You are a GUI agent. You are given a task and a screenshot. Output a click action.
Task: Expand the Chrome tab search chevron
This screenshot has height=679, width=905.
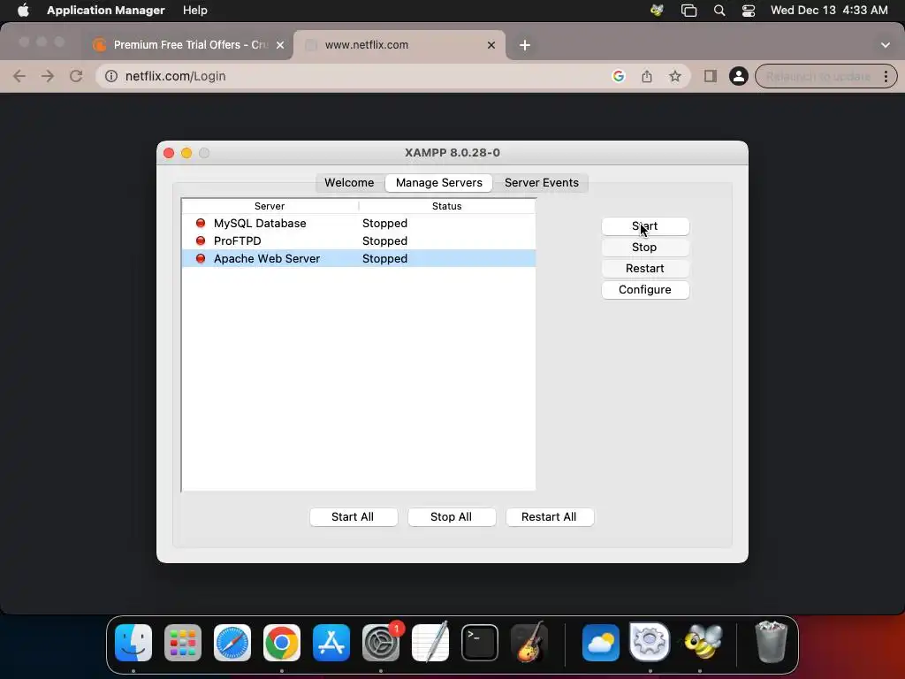point(886,45)
